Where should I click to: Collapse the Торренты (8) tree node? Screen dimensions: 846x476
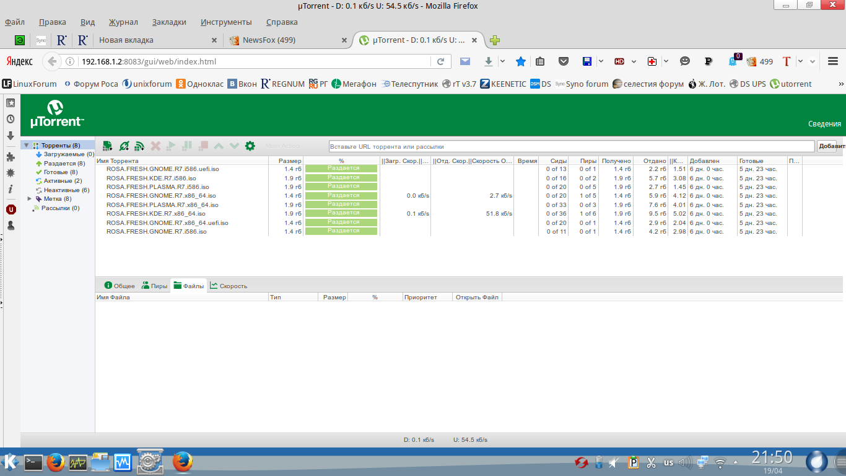click(27, 146)
